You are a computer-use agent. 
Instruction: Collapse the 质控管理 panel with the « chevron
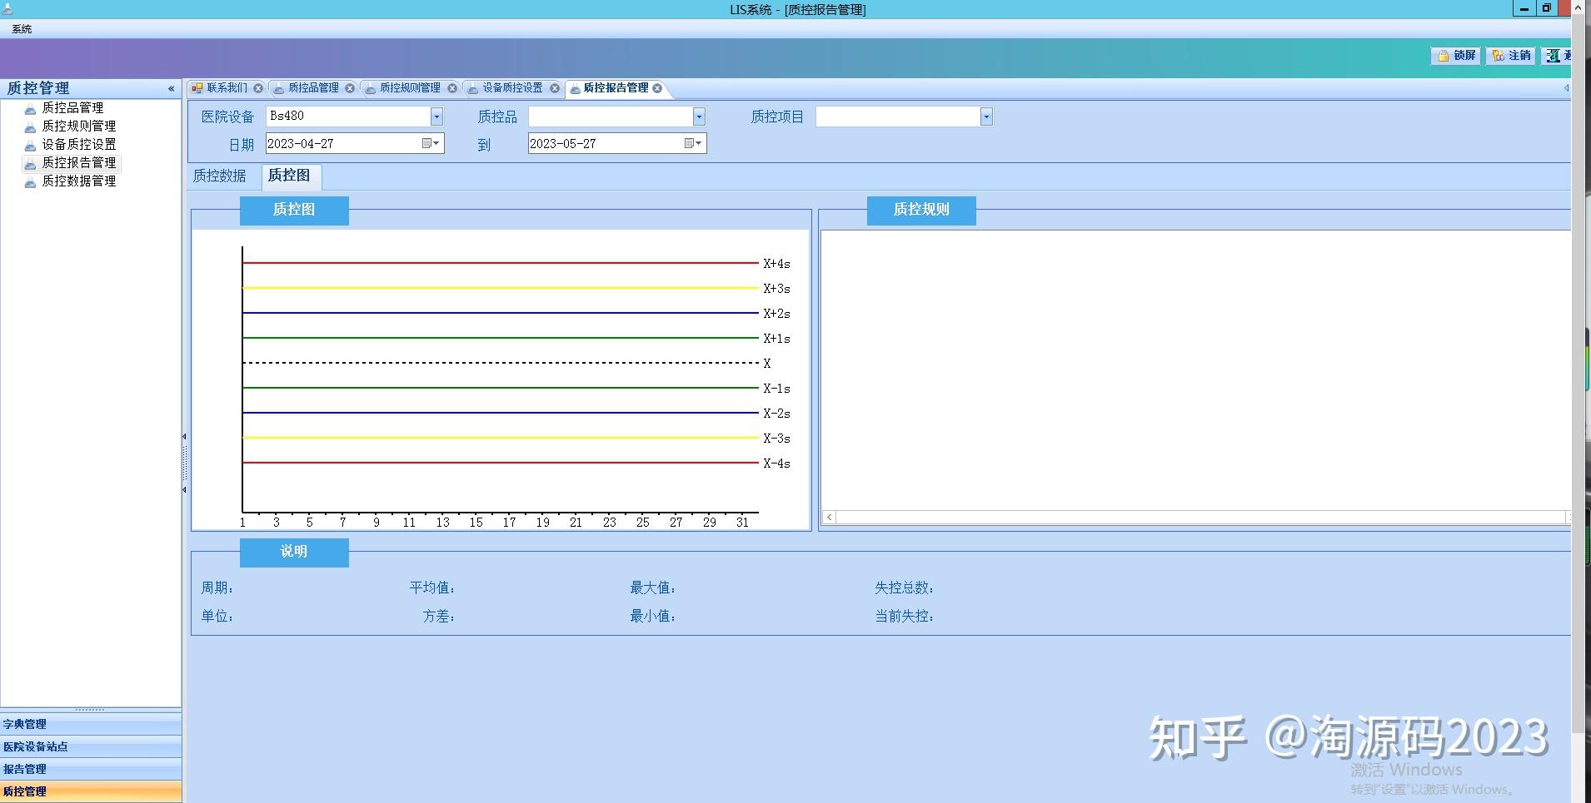[171, 88]
